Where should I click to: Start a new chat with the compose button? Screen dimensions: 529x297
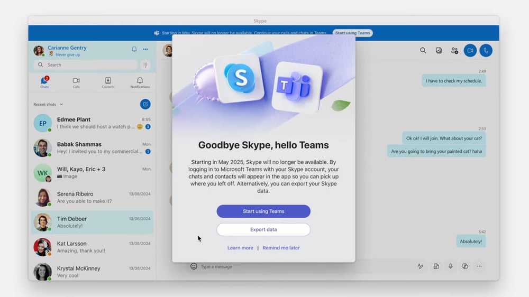145,104
